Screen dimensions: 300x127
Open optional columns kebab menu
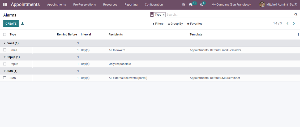[298, 34]
